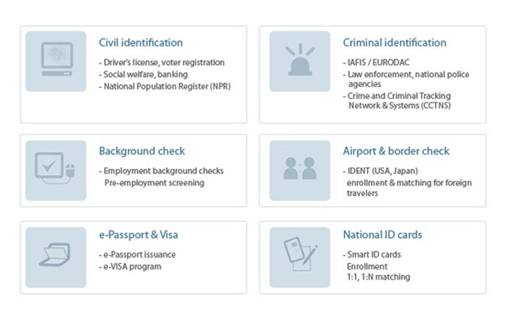
Task: Click Crime and Criminal Tracking Network text
Action: click(x=397, y=101)
